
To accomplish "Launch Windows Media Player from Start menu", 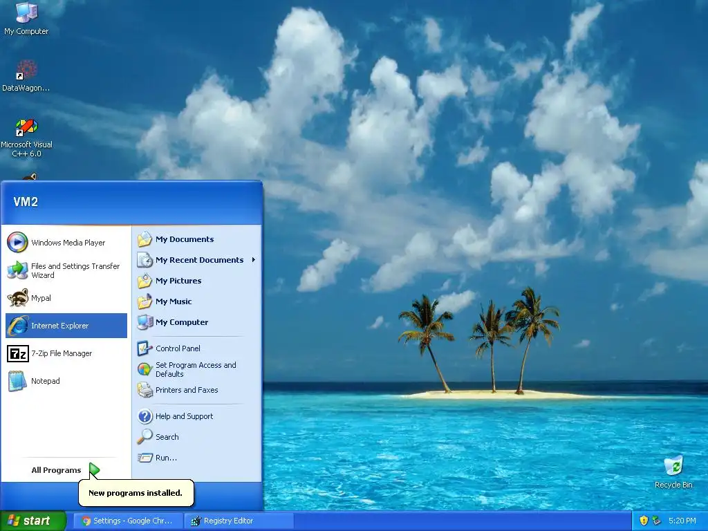I will pyautogui.click(x=66, y=243).
